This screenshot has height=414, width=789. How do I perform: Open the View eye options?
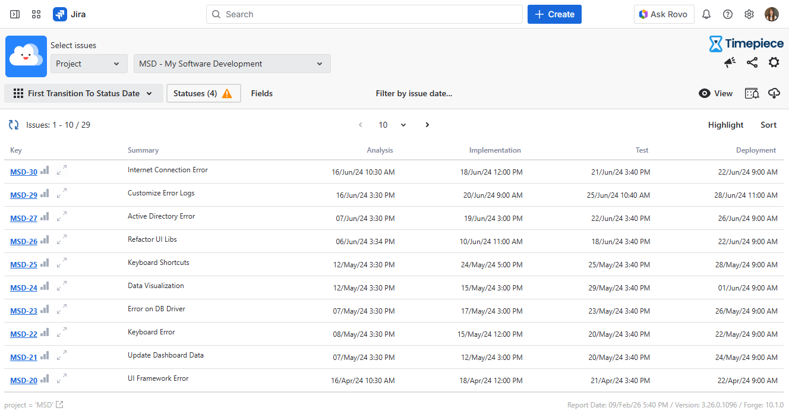pyautogui.click(x=716, y=93)
